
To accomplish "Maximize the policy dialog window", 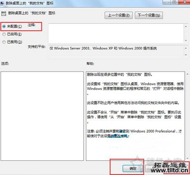I will (x=174, y=2).
